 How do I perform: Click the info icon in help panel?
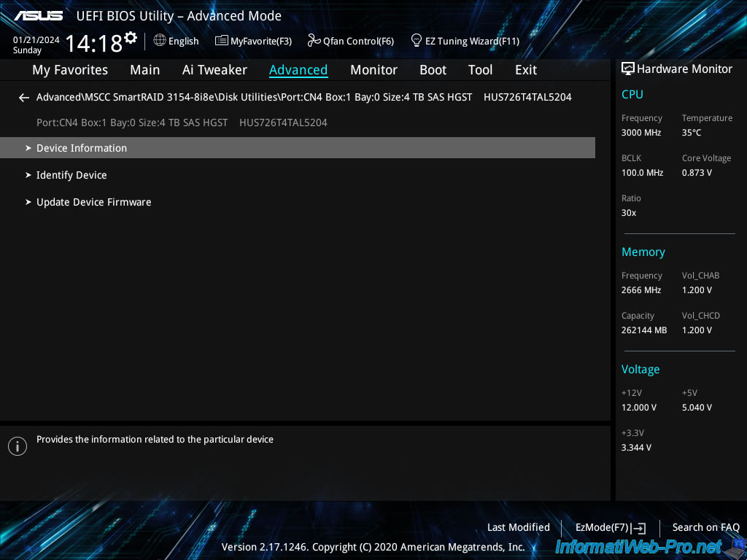[18, 446]
